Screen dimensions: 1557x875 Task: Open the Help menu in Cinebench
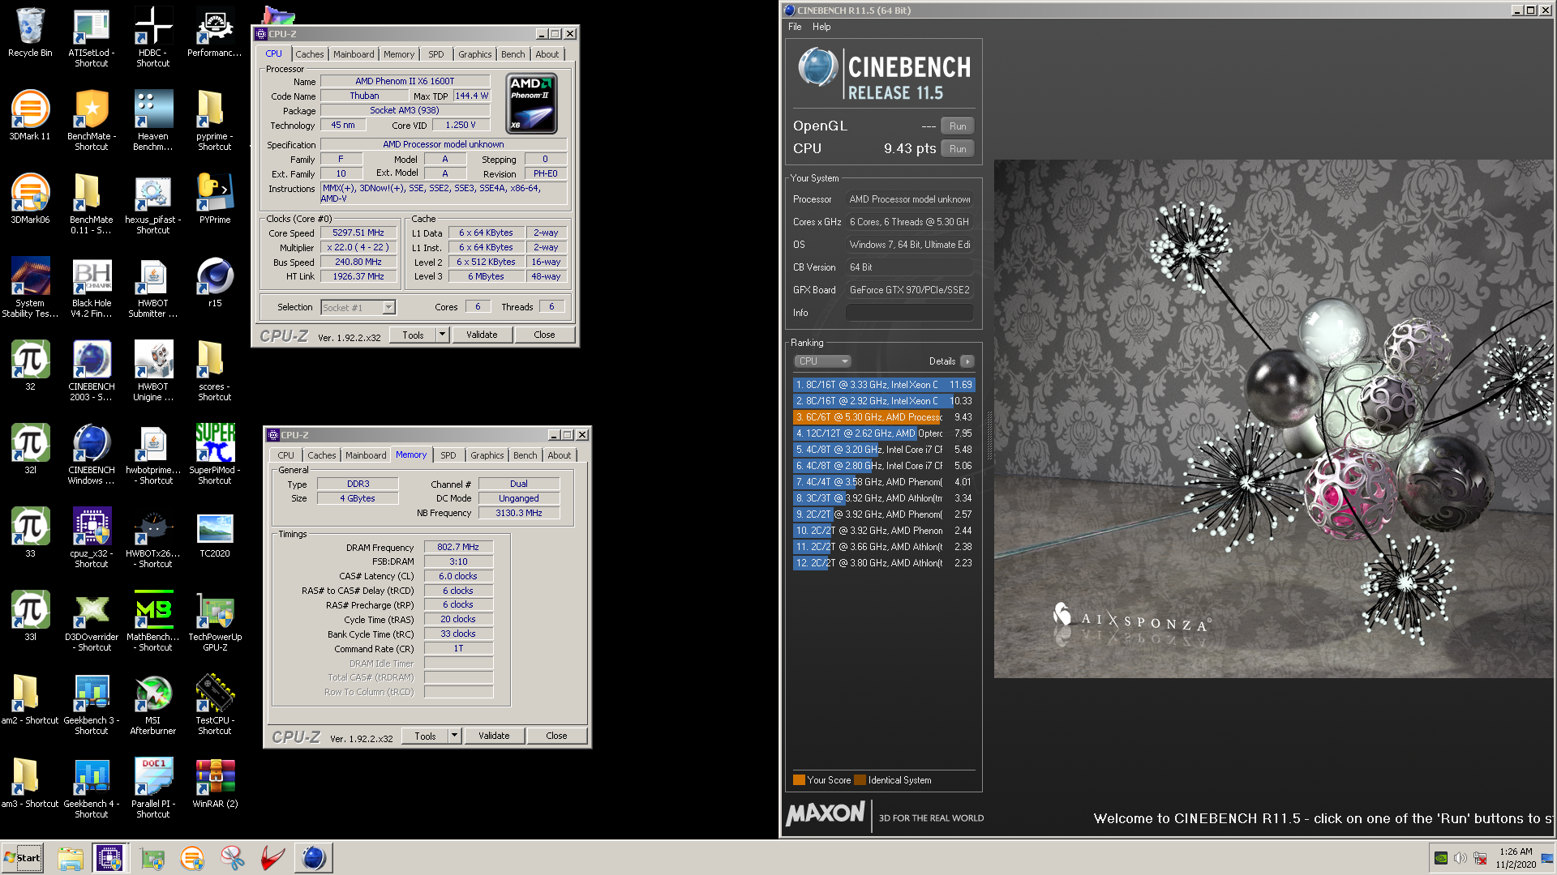click(821, 27)
